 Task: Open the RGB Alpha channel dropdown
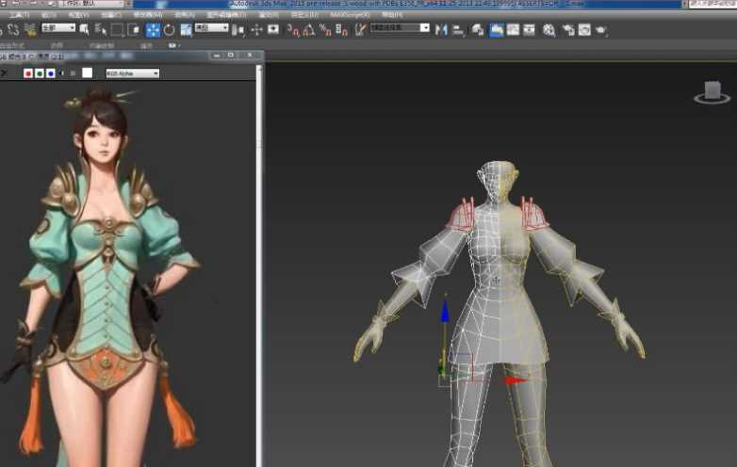tap(132, 72)
